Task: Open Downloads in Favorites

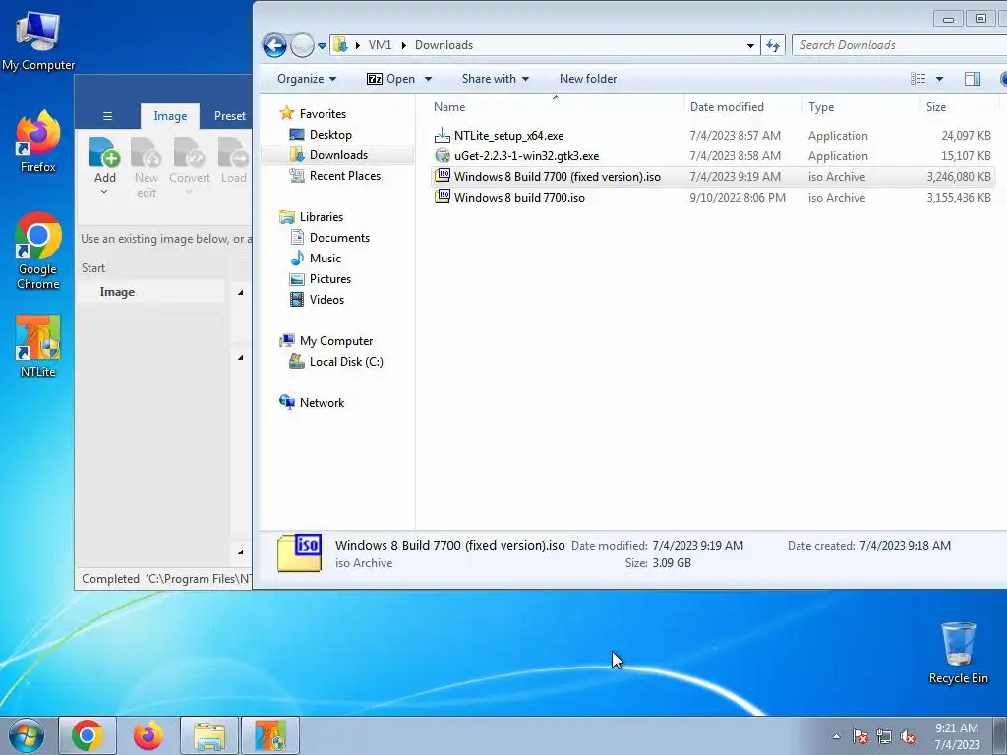Action: 338,154
